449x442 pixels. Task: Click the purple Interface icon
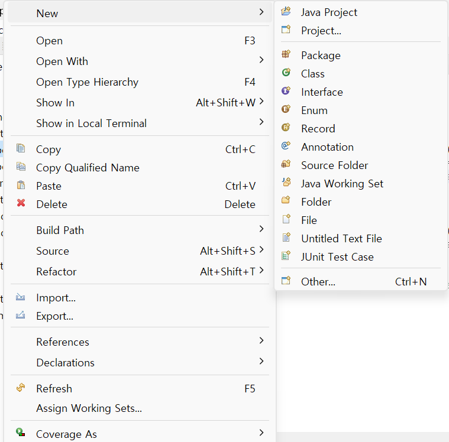(x=286, y=90)
